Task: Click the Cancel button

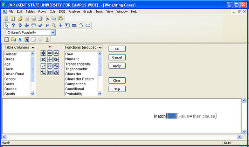Action: pyautogui.click(x=117, y=57)
